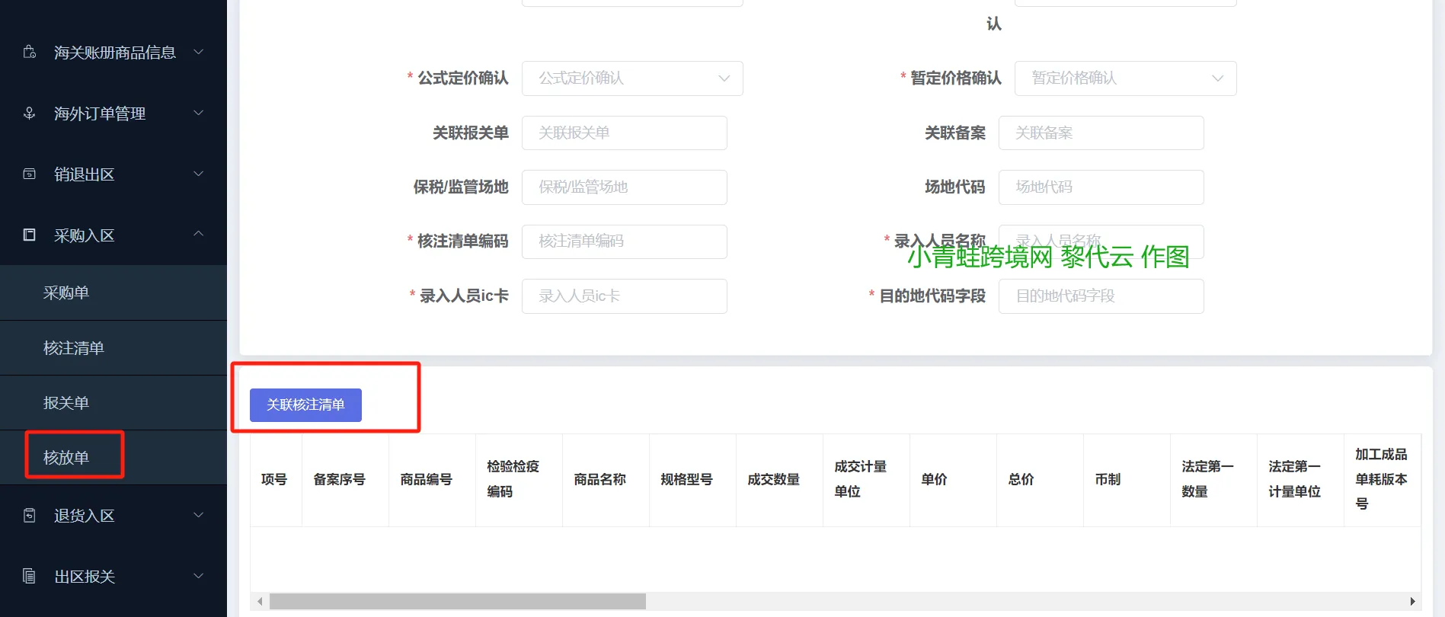Viewport: 1445px width, 617px height.
Task: Click the horizontal table scrollbar thumb
Action: 457,602
